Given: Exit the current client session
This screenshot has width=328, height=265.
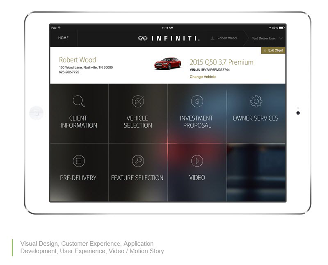Looking at the screenshot, I should click(x=273, y=50).
